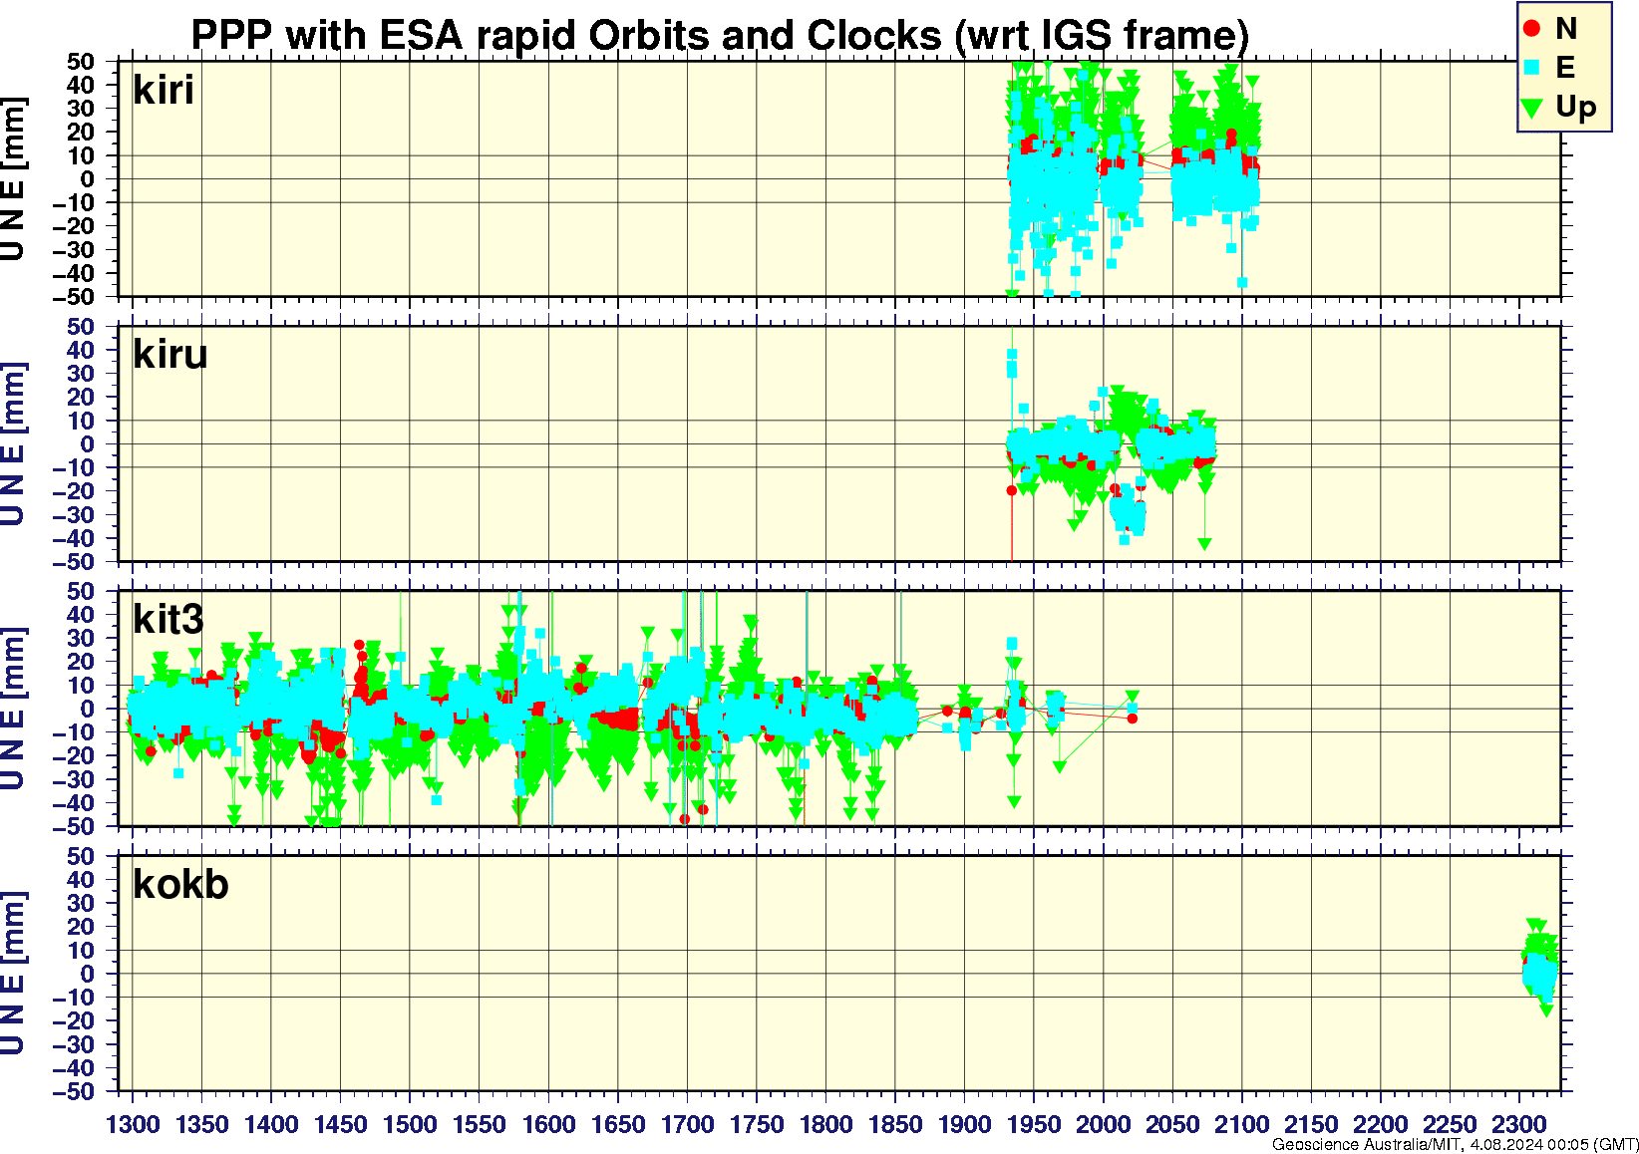1639x1154 pixels.
Task: Click x-axis tick label 1550
Action: coord(480,1124)
